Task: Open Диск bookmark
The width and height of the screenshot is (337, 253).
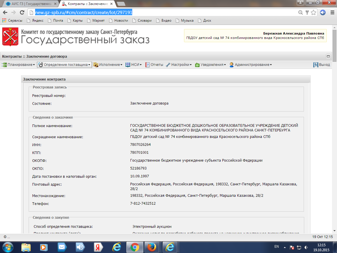Action: click(204, 20)
